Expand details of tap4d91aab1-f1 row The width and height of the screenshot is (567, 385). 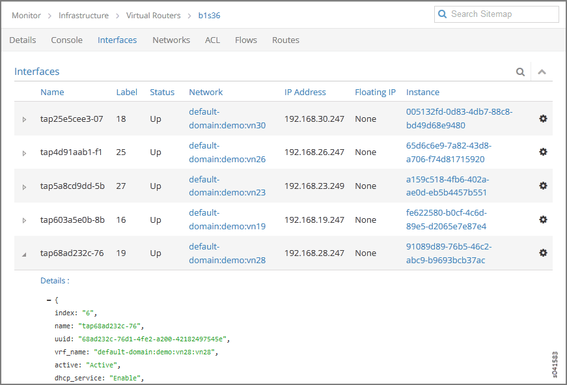tap(25, 153)
